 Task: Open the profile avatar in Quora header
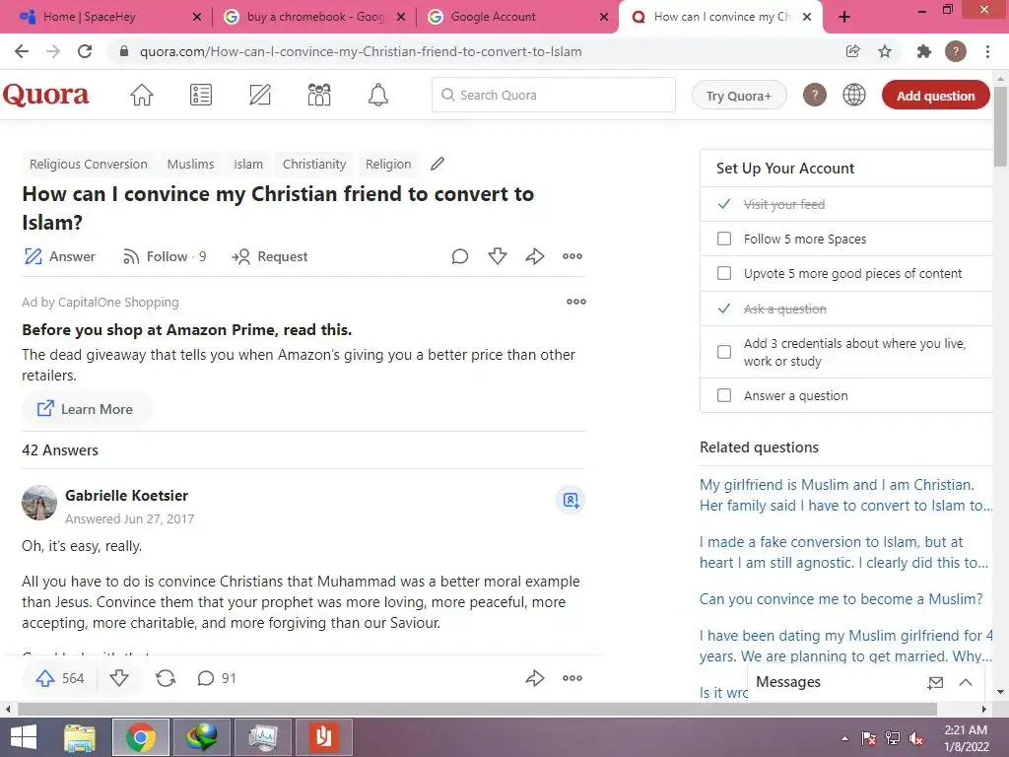[815, 96]
